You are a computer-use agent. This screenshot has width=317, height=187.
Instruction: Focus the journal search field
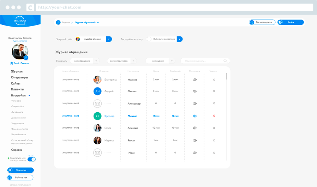click(205, 61)
